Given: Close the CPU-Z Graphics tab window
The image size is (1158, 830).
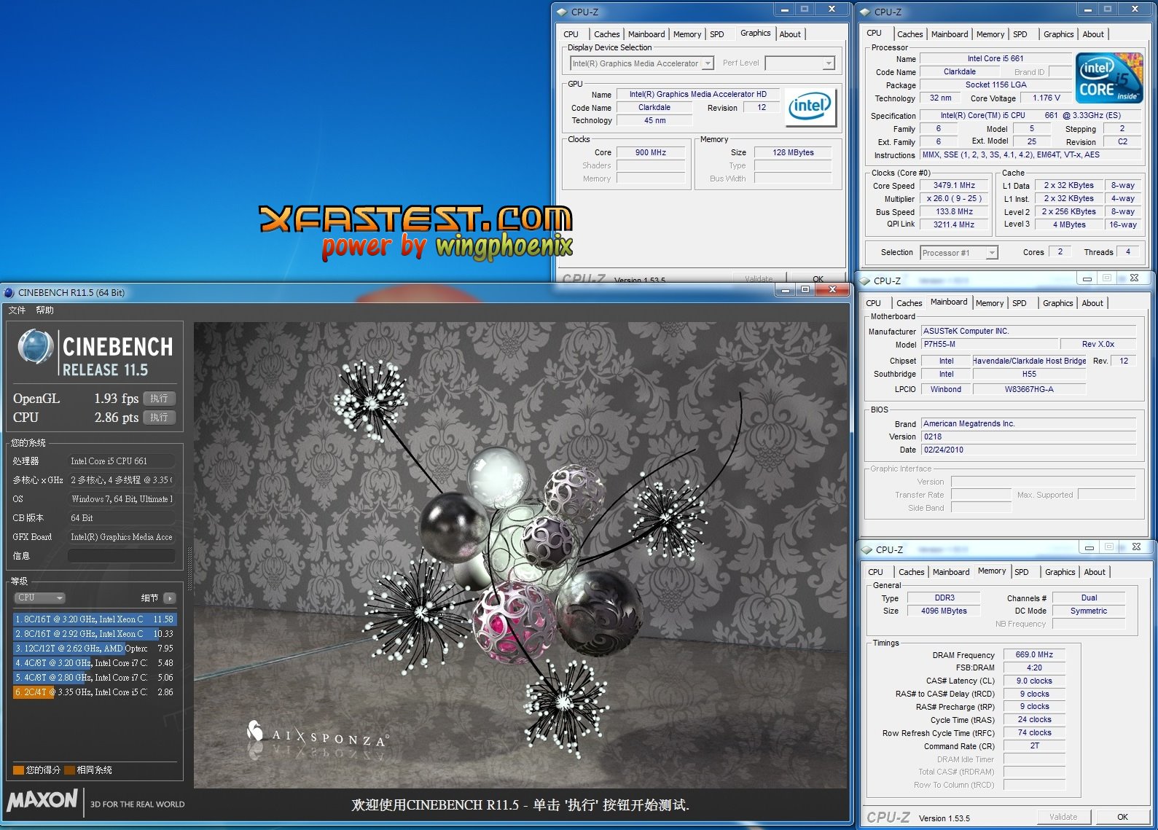Looking at the screenshot, I should point(832,9).
